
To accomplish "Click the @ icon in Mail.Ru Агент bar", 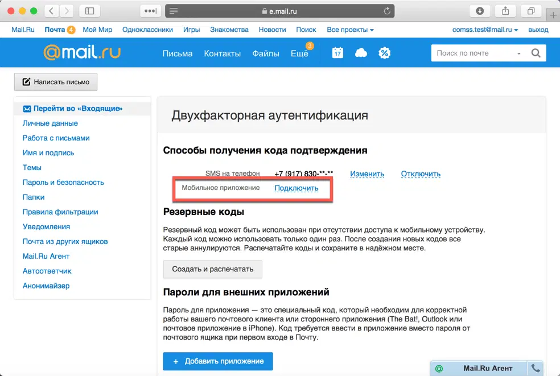I will 439,369.
